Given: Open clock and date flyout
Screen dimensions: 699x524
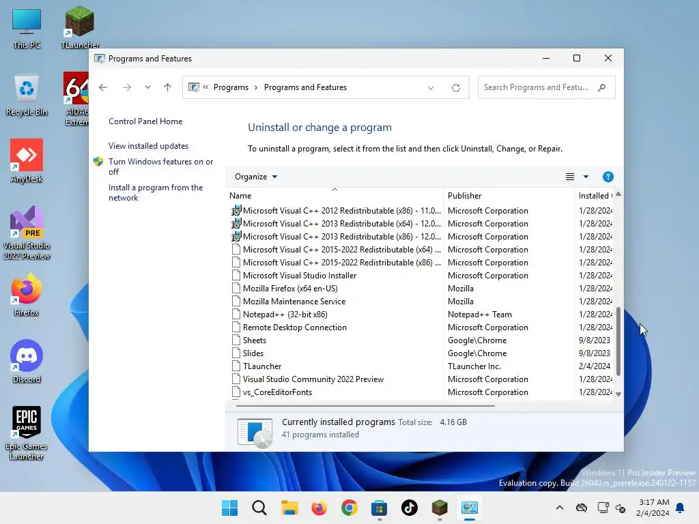Looking at the screenshot, I should tap(653, 508).
